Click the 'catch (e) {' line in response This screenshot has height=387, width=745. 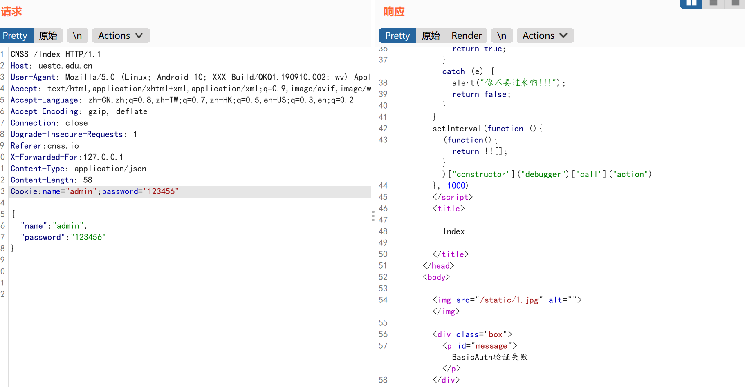click(468, 71)
